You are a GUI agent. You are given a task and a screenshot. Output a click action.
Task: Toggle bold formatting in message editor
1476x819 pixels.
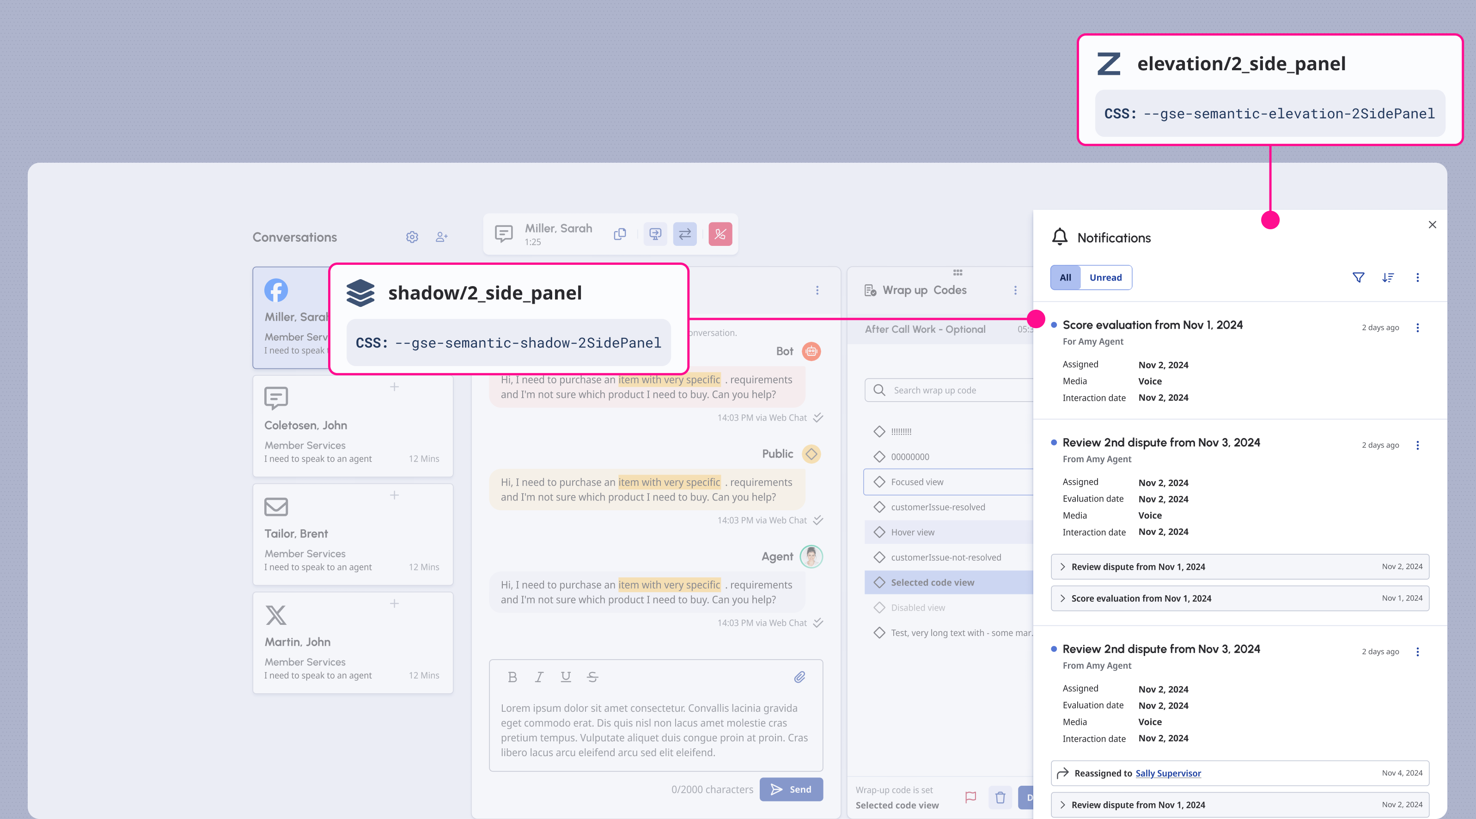(x=512, y=677)
